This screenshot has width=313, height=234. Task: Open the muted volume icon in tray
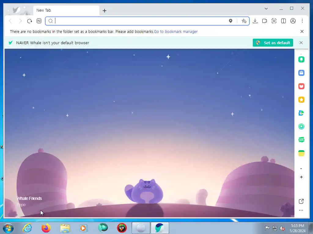click(282, 228)
